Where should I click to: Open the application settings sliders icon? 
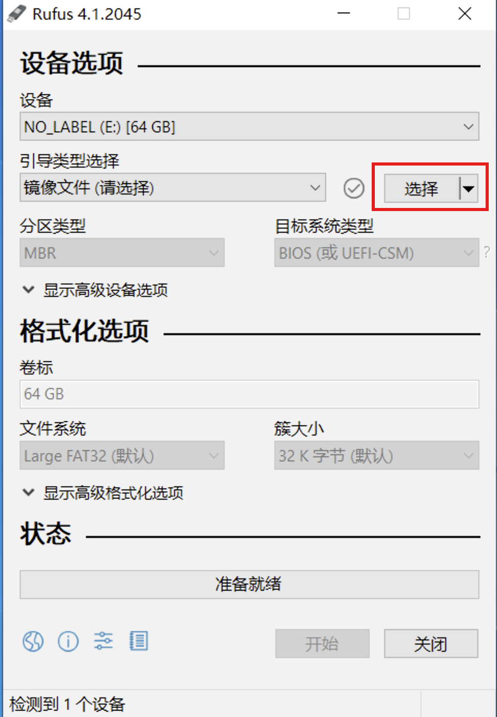[103, 641]
